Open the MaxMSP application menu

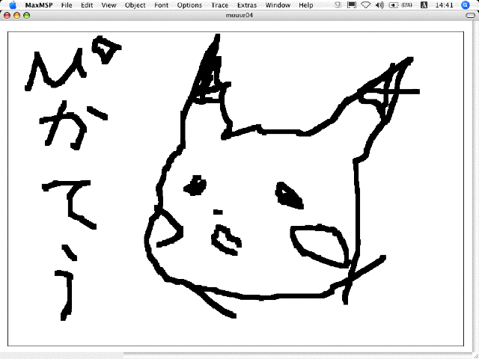tap(39, 5)
